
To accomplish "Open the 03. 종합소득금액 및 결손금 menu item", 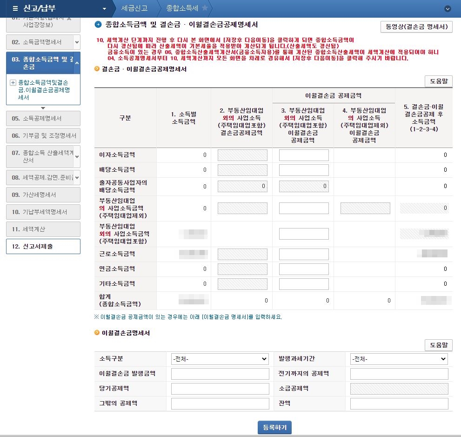I will click(x=40, y=63).
